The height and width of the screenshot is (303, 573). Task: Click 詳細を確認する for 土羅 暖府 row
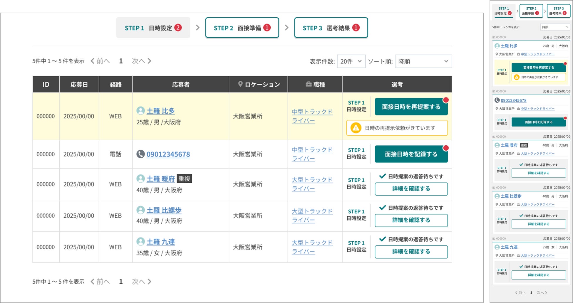(x=411, y=188)
